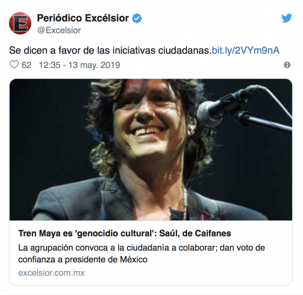303x295 pixels.
Task: Click the @Excelsior handle
Action: pos(59,30)
